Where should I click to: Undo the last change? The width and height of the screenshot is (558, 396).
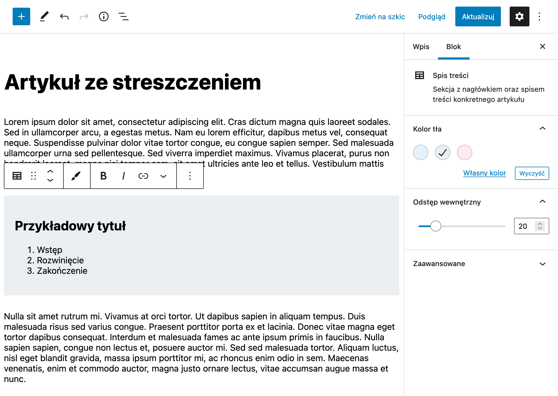(64, 16)
